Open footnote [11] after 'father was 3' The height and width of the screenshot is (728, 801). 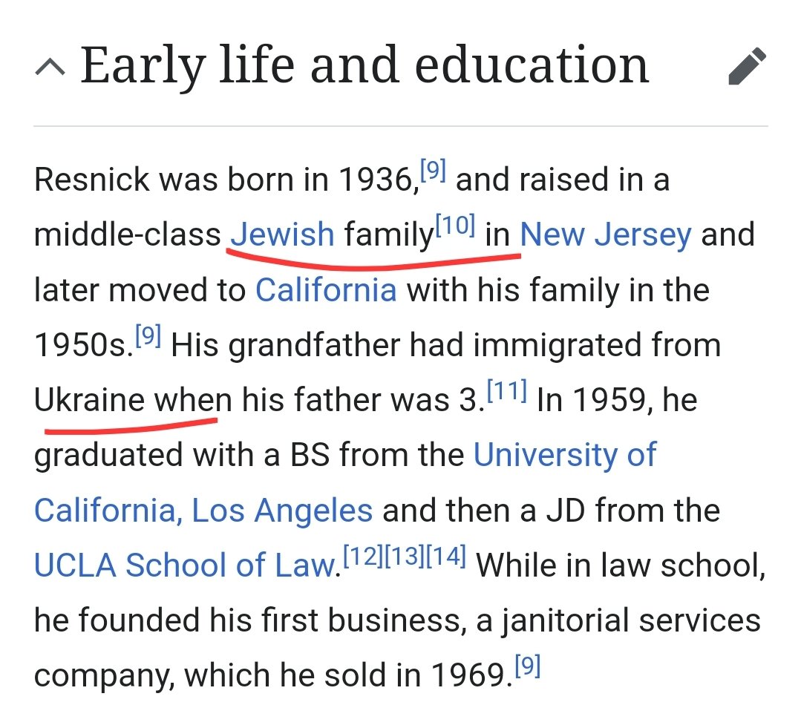[506, 392]
